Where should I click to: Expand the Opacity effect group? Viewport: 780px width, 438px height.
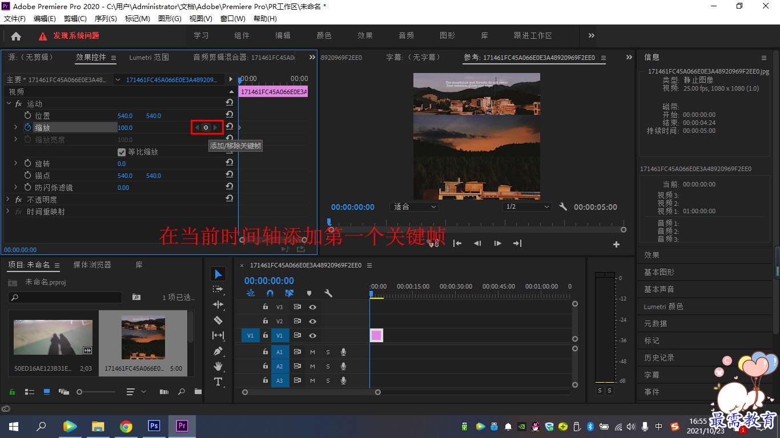pyautogui.click(x=9, y=199)
